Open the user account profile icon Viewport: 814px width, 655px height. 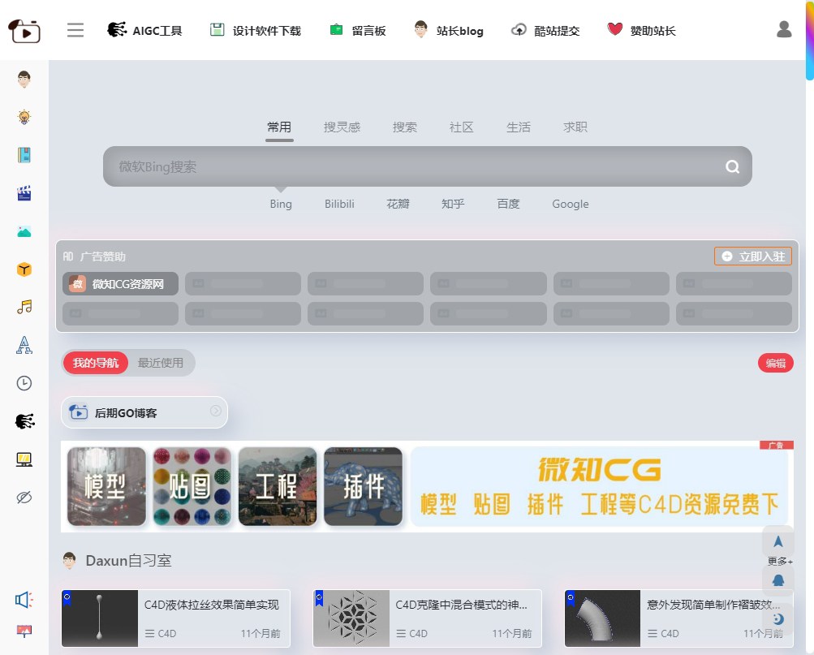(x=784, y=29)
